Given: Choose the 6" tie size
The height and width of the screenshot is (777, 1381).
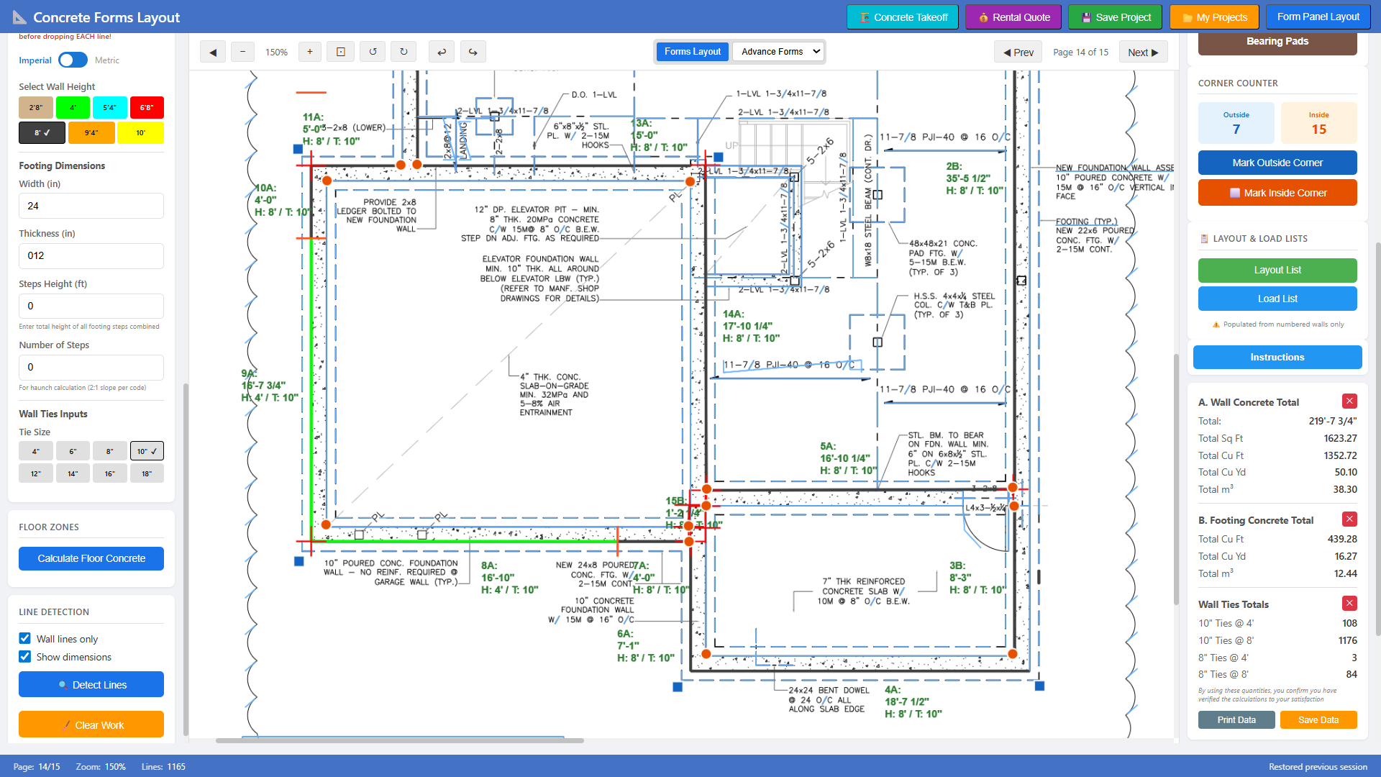Looking at the screenshot, I should point(73,451).
